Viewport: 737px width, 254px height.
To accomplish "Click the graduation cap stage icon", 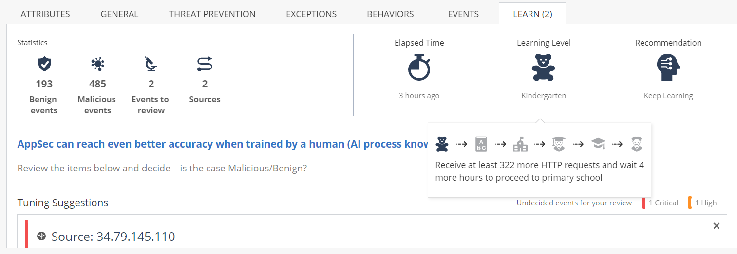I will tap(598, 144).
